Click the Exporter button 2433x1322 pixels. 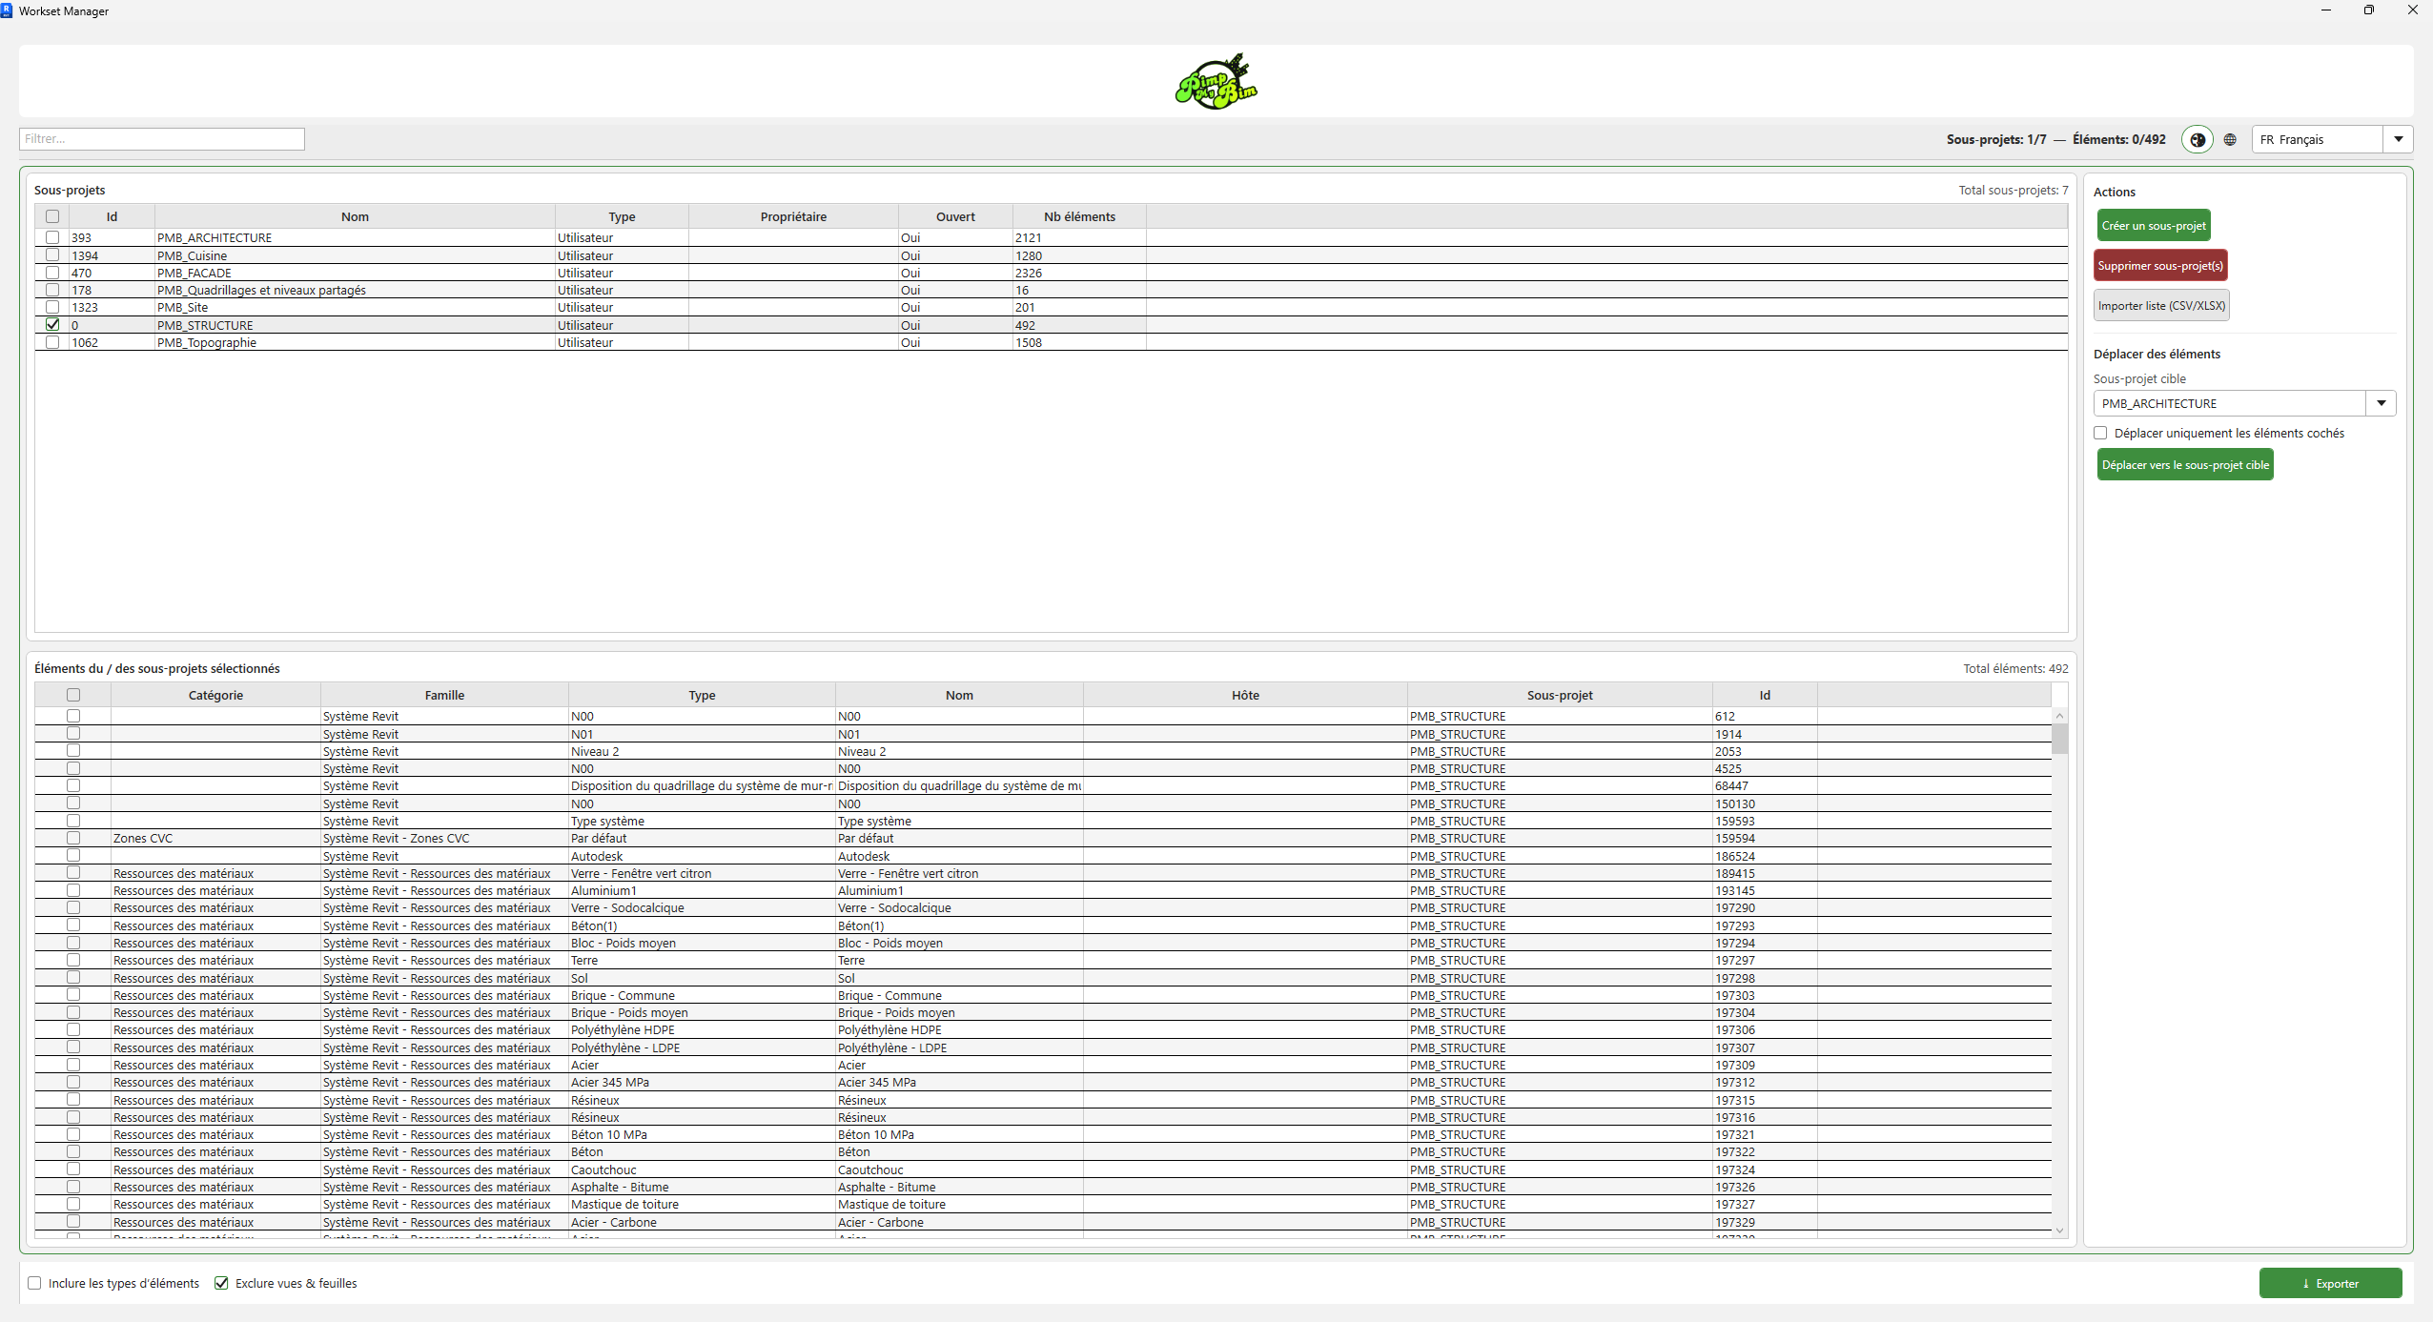point(2330,1283)
